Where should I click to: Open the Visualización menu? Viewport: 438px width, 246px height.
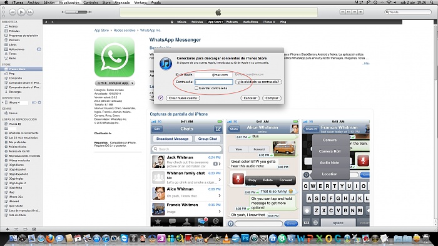point(69,2)
